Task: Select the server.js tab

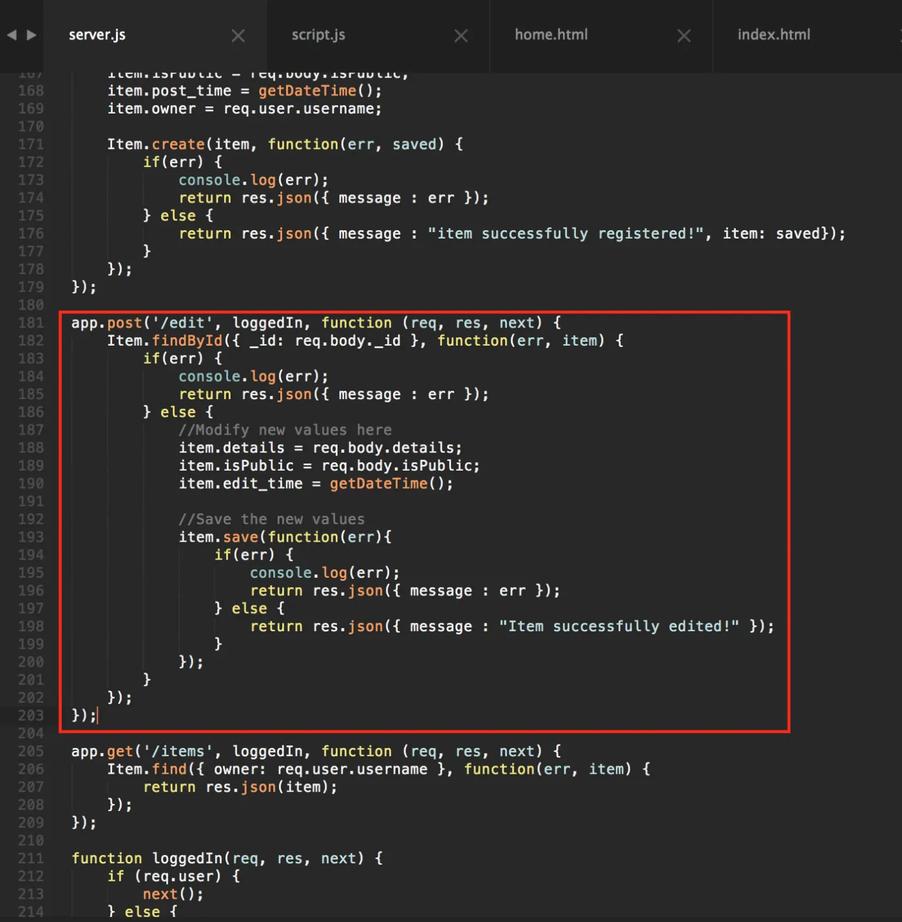Action: click(x=97, y=35)
